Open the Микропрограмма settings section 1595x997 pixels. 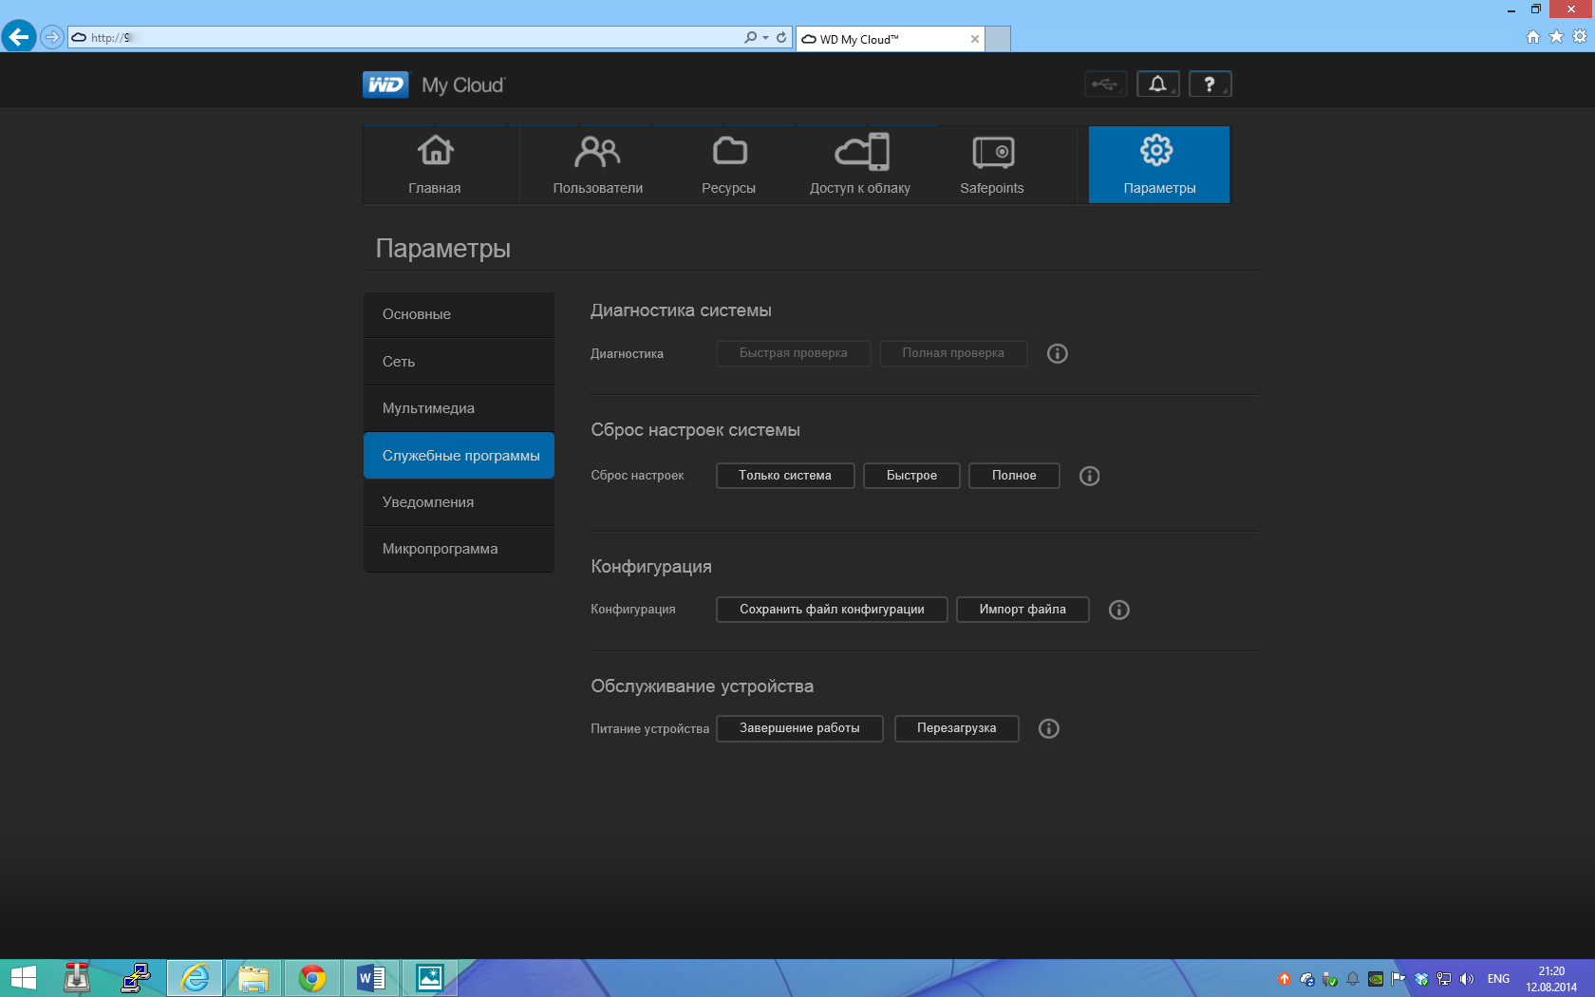[x=459, y=549]
